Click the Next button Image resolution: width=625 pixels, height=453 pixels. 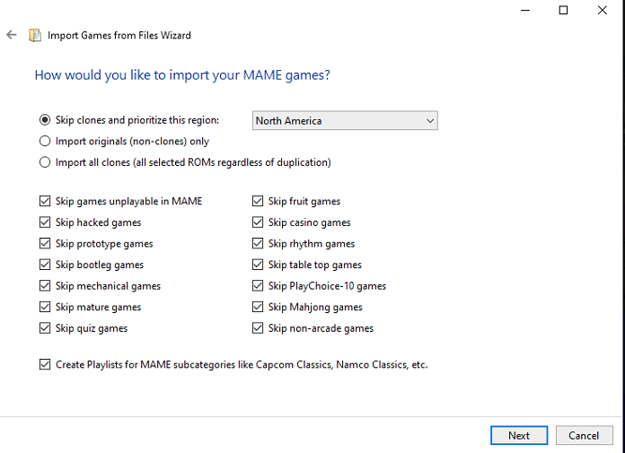point(519,435)
